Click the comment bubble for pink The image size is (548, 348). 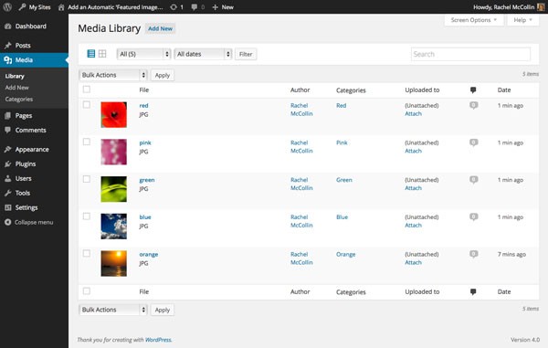tap(473, 142)
